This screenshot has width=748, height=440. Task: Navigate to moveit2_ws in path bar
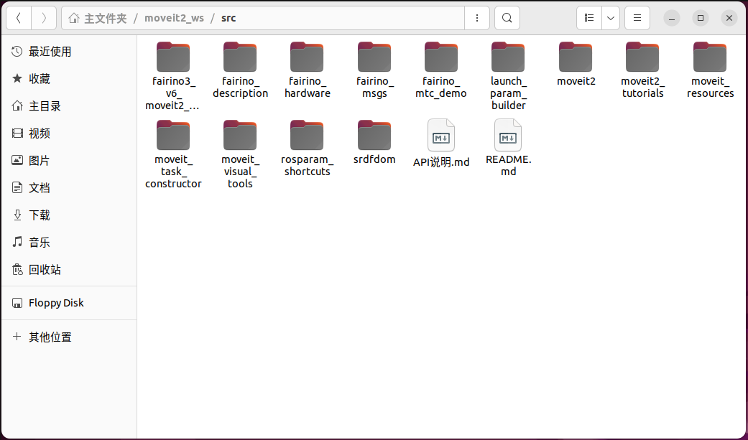(174, 18)
